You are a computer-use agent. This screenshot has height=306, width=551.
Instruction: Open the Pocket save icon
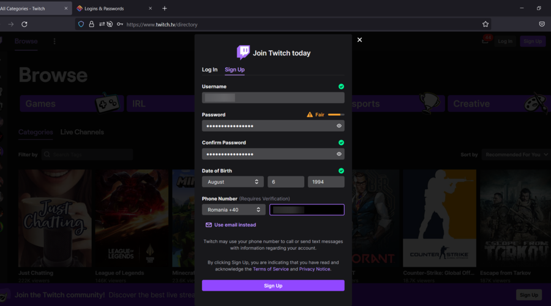pyautogui.click(x=542, y=24)
